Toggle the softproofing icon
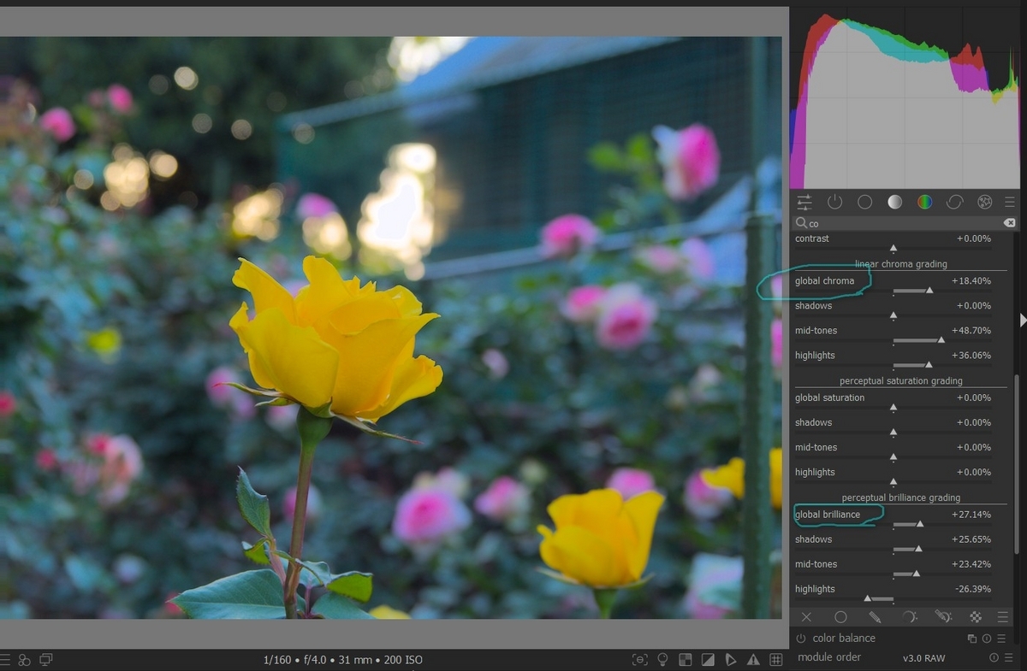The image size is (1027, 671). [731, 660]
